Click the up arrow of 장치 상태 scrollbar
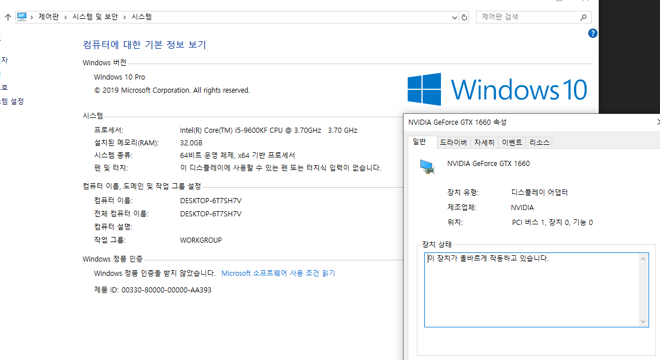The width and height of the screenshot is (660, 360). (643, 259)
